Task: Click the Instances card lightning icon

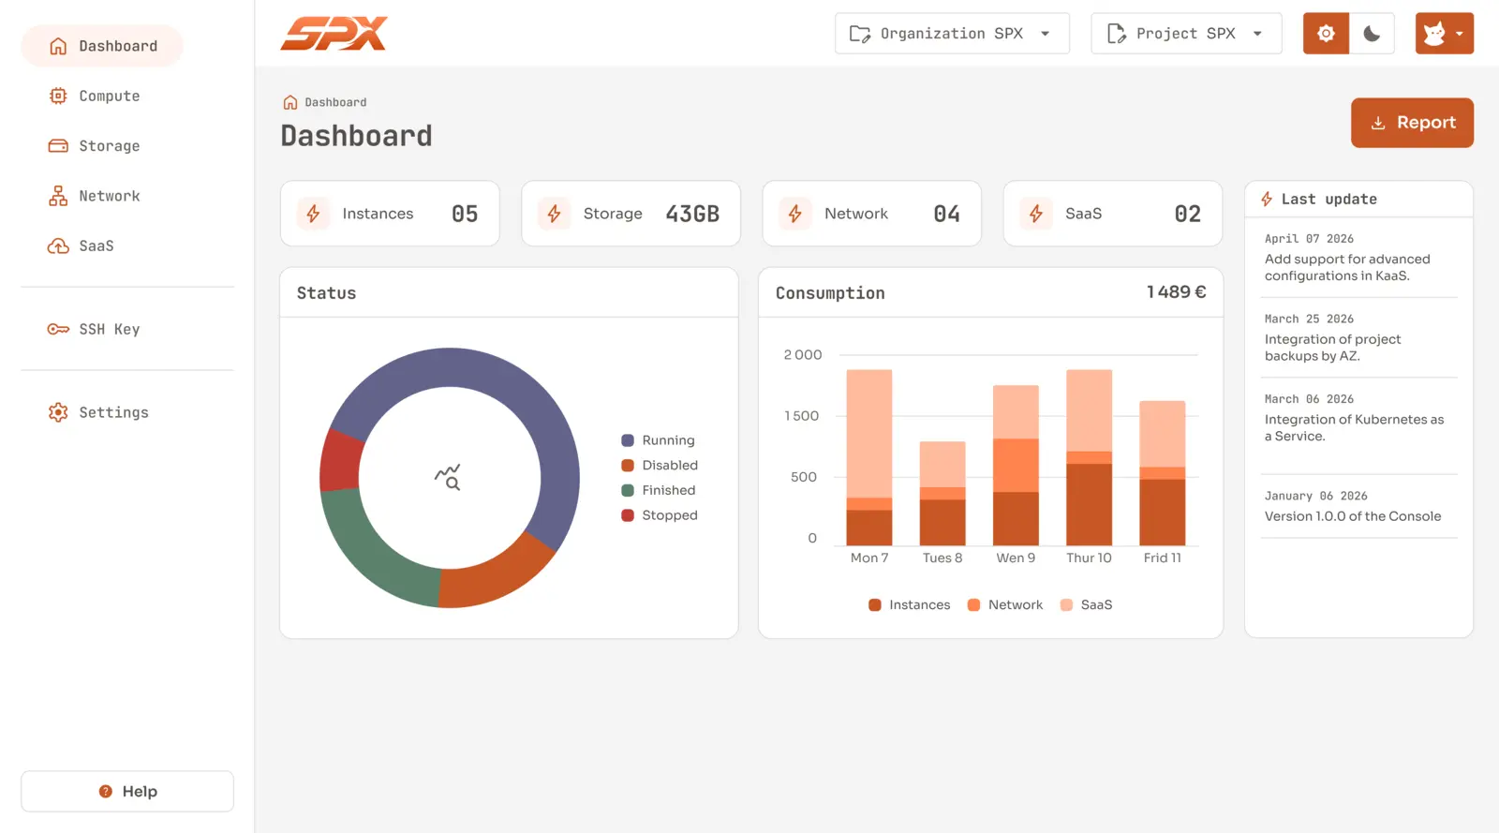Action: 313,214
